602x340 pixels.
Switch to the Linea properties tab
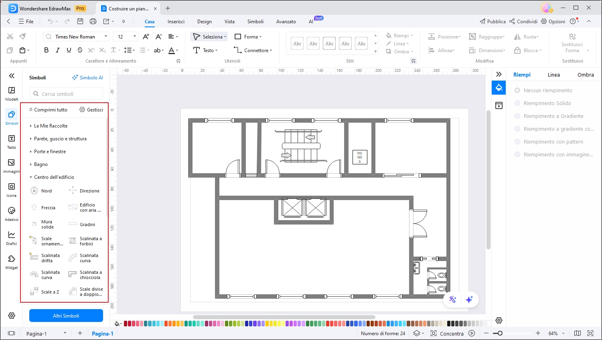(553, 75)
